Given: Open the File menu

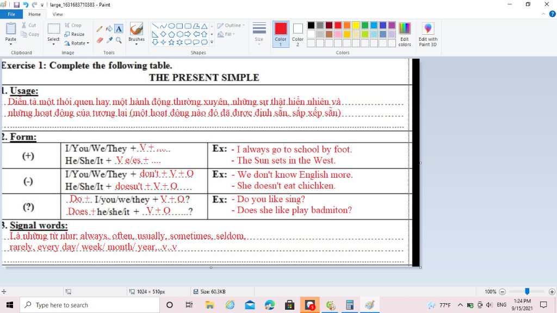Looking at the screenshot, I should tap(11, 14).
